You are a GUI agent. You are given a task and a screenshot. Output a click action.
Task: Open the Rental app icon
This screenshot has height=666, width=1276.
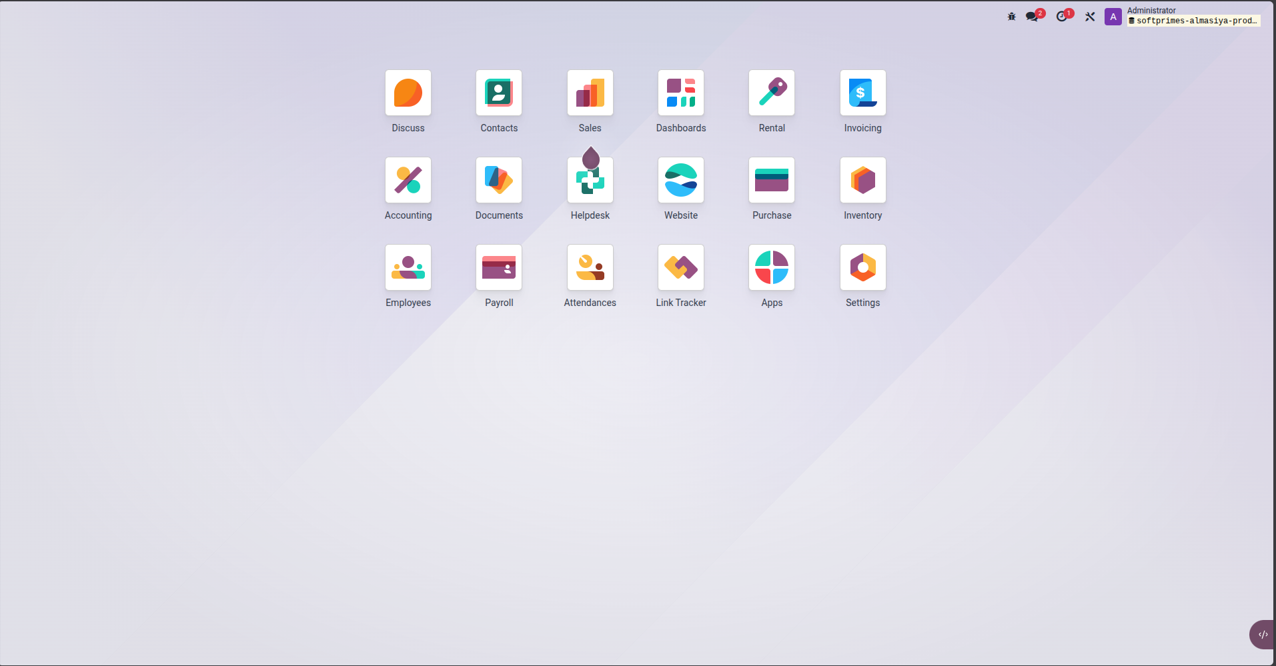[772, 93]
